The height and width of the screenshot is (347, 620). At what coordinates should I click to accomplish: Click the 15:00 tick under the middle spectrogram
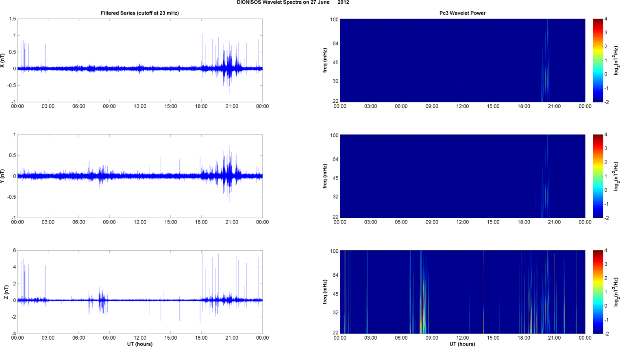click(x=493, y=222)
